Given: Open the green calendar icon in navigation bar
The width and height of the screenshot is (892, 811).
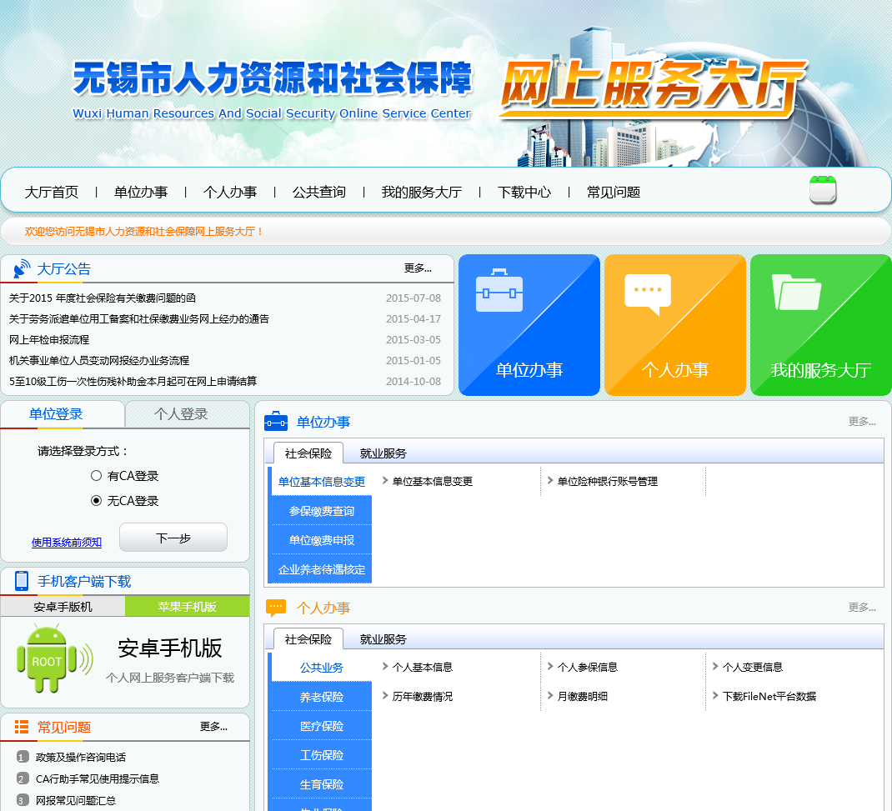Looking at the screenshot, I should pos(823,189).
